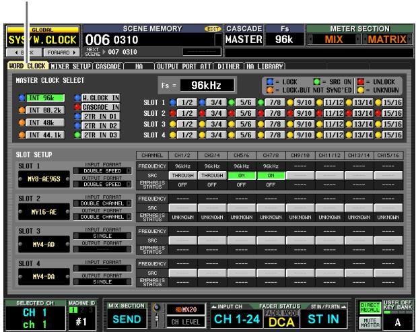Step Slot 4 output format right arrow
The height and width of the screenshot is (332, 416).
point(129,282)
